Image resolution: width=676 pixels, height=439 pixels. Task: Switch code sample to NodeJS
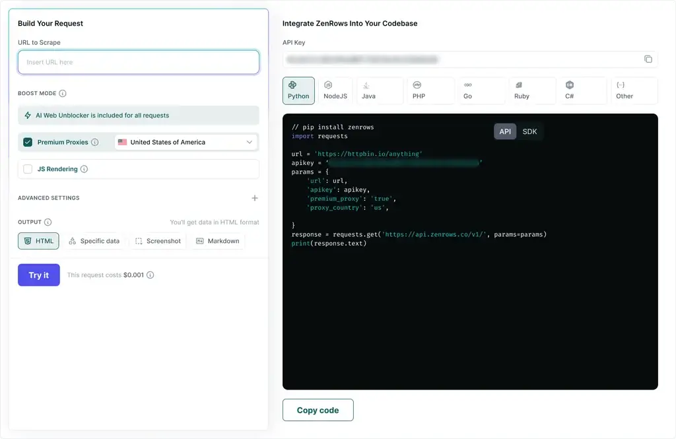[335, 90]
